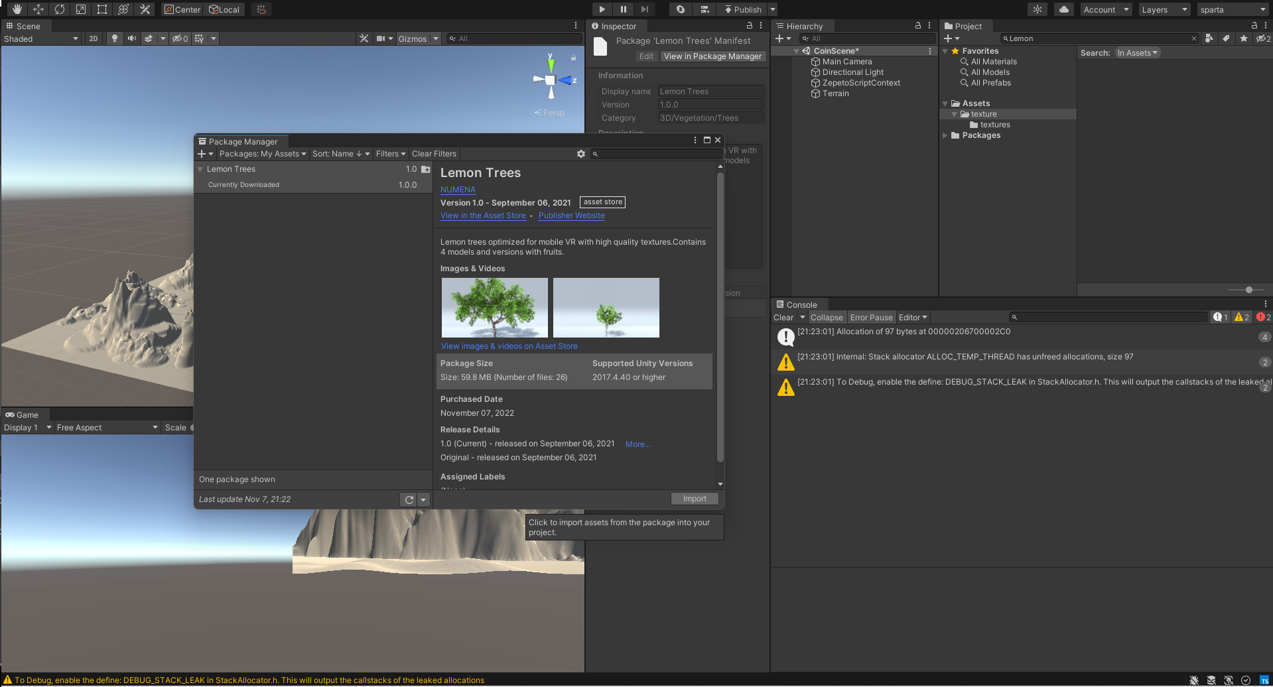Open the Sort: Name dropdown
The height and width of the screenshot is (687, 1273).
pyautogui.click(x=340, y=154)
